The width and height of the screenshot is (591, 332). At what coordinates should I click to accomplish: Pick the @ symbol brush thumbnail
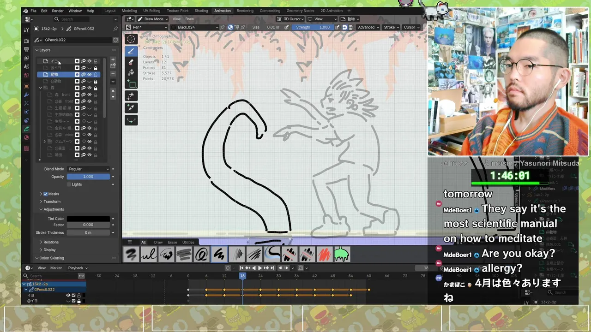tap(201, 254)
